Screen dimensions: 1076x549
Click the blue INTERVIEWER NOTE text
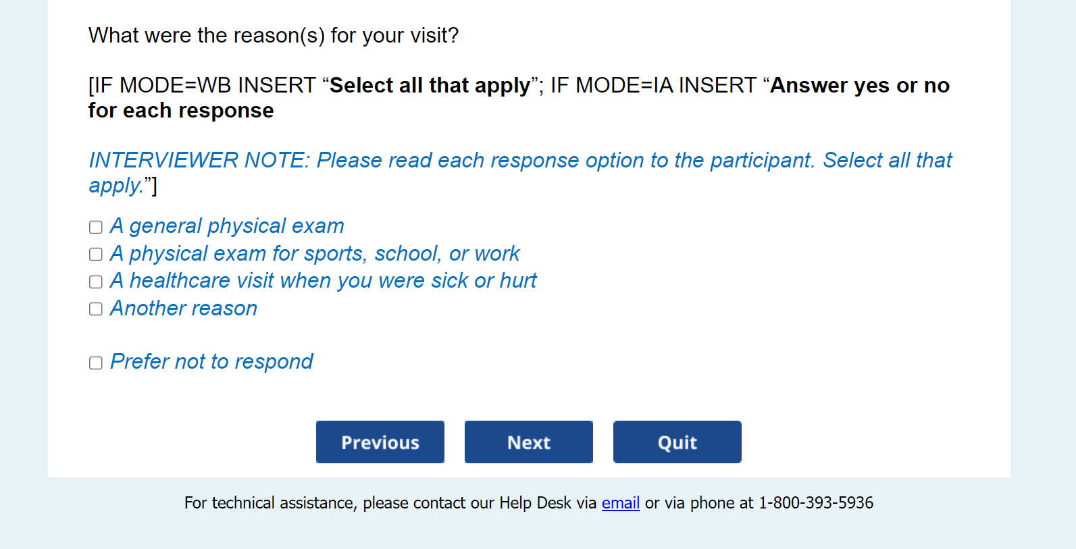(x=520, y=161)
